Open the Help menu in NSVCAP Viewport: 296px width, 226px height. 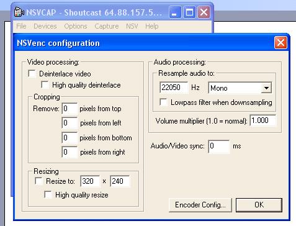point(152,26)
